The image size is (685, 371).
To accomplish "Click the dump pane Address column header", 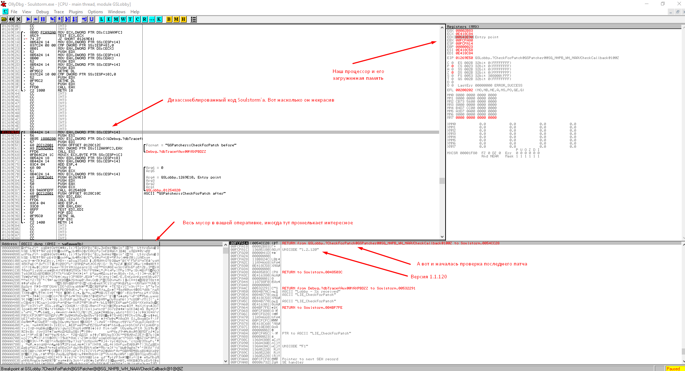I will [x=10, y=244].
